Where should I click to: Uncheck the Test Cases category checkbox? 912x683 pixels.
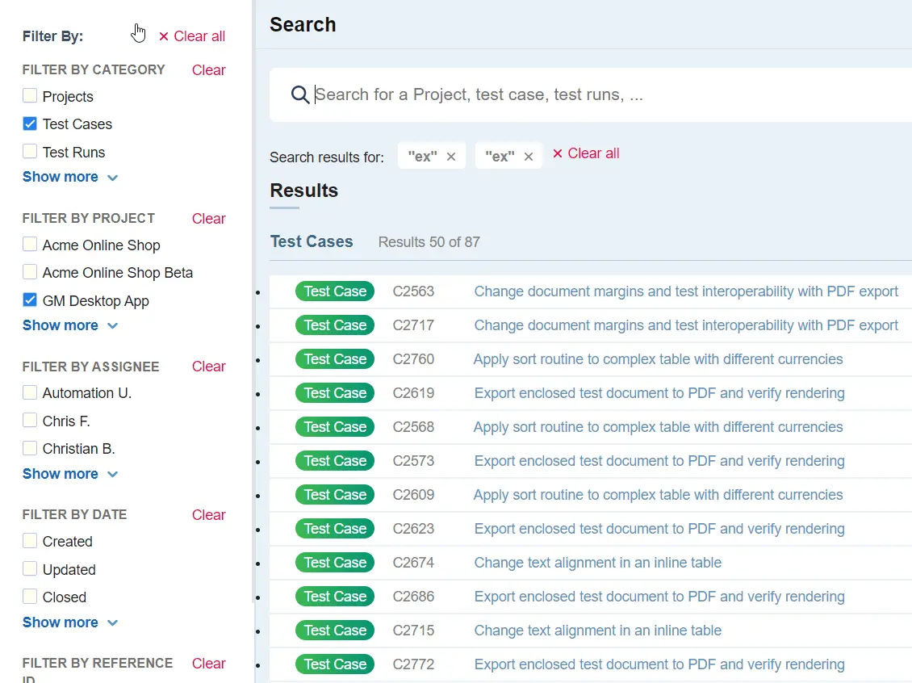point(30,124)
